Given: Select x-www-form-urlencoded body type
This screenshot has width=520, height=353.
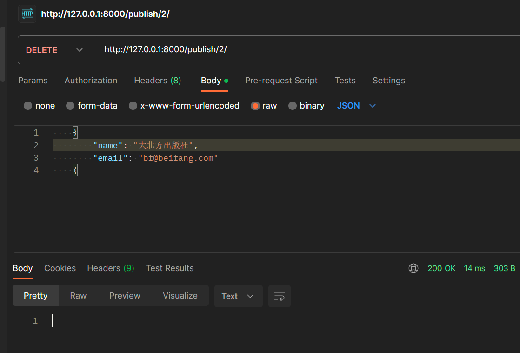Looking at the screenshot, I should [x=133, y=106].
